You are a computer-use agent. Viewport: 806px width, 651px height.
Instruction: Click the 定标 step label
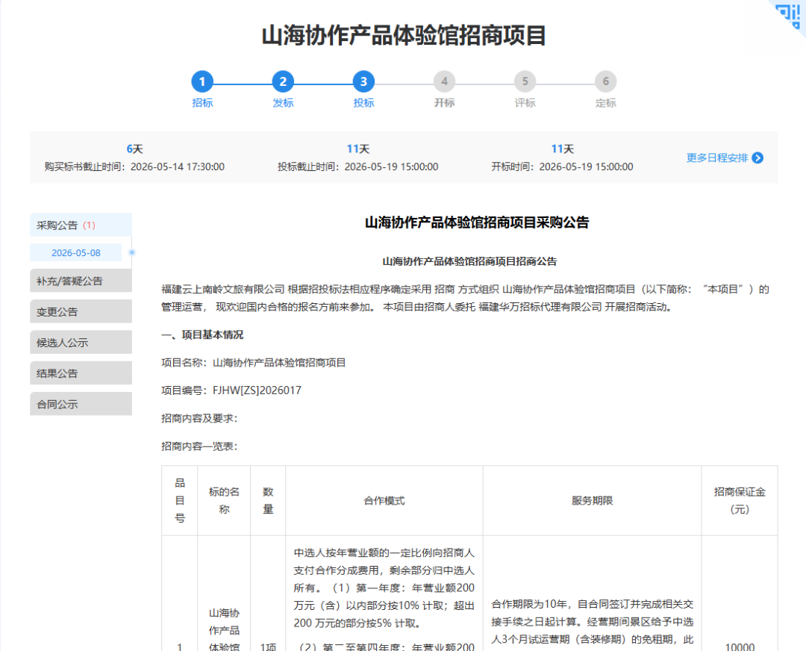(x=605, y=103)
